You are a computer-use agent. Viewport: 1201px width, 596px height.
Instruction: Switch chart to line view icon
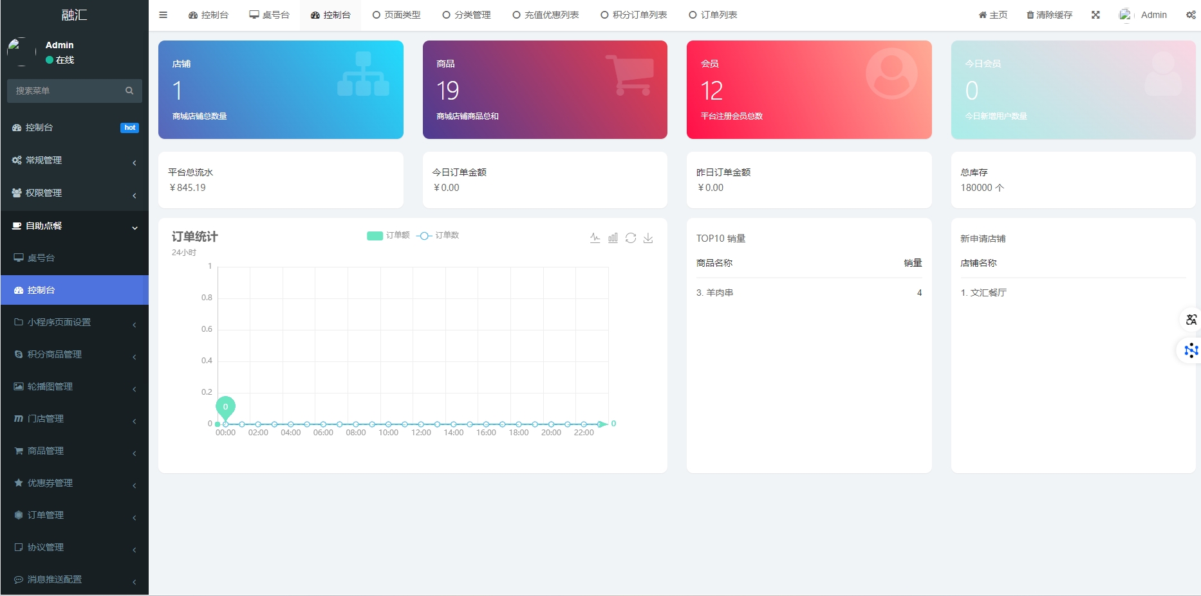pyautogui.click(x=595, y=238)
